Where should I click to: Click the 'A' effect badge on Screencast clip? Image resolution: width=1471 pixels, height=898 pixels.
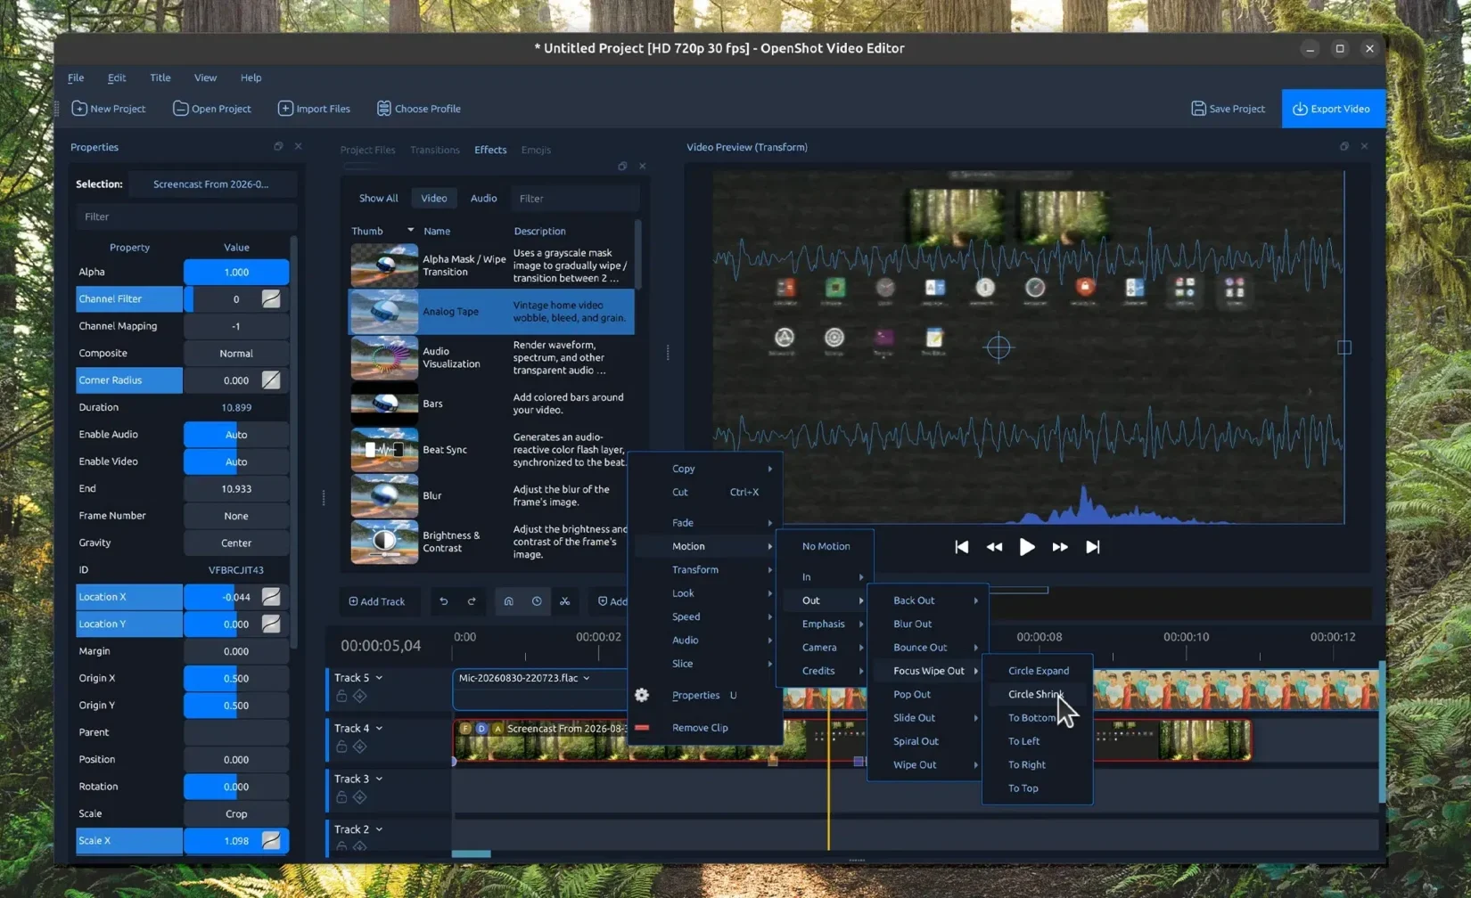(x=497, y=729)
